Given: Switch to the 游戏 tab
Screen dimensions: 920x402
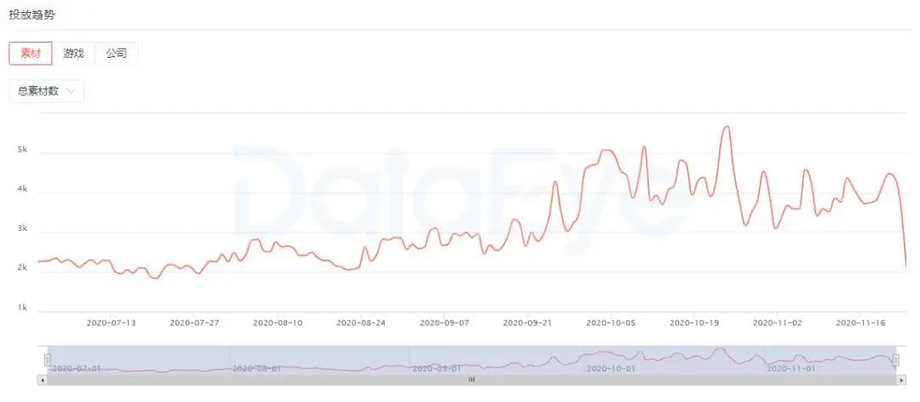Looking at the screenshot, I should (x=74, y=53).
